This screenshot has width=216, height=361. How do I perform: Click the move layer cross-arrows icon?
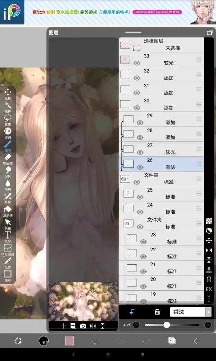point(209,240)
